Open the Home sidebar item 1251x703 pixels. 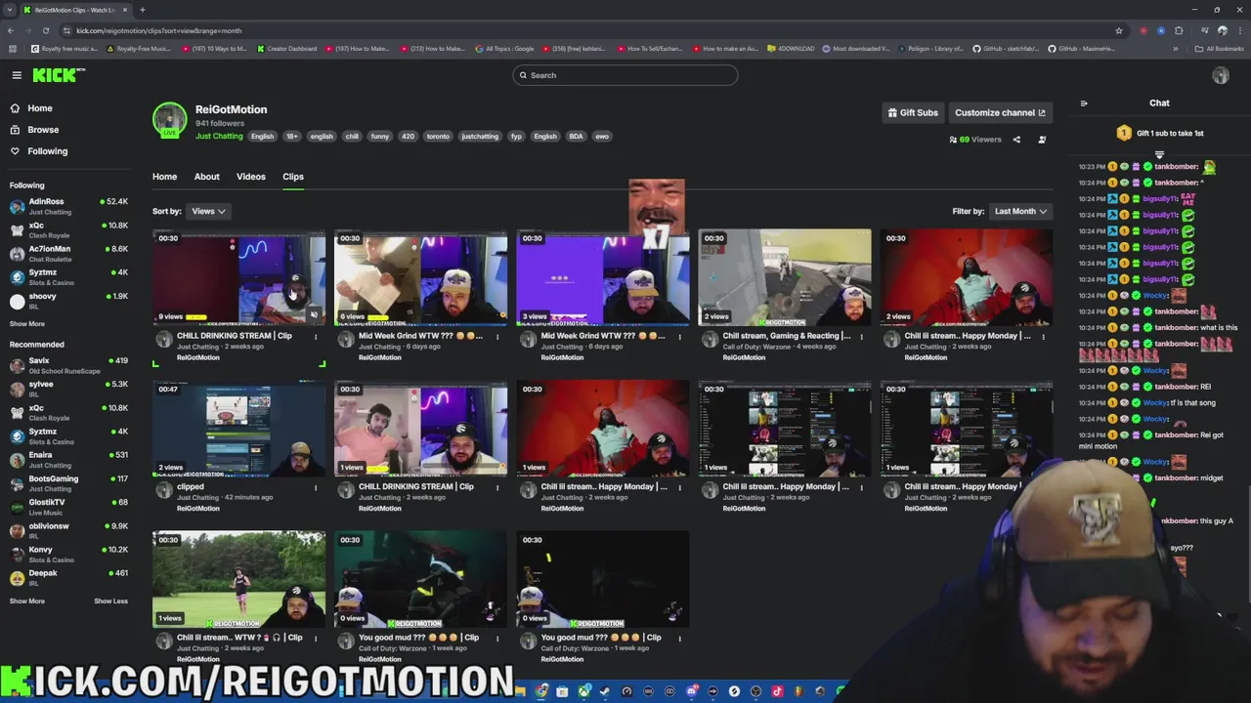point(31,108)
